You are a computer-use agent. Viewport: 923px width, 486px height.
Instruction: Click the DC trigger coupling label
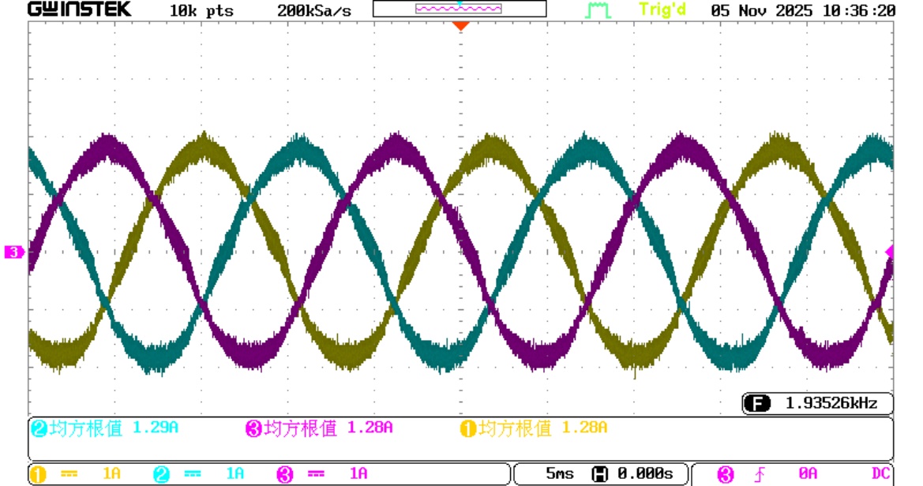(881, 474)
